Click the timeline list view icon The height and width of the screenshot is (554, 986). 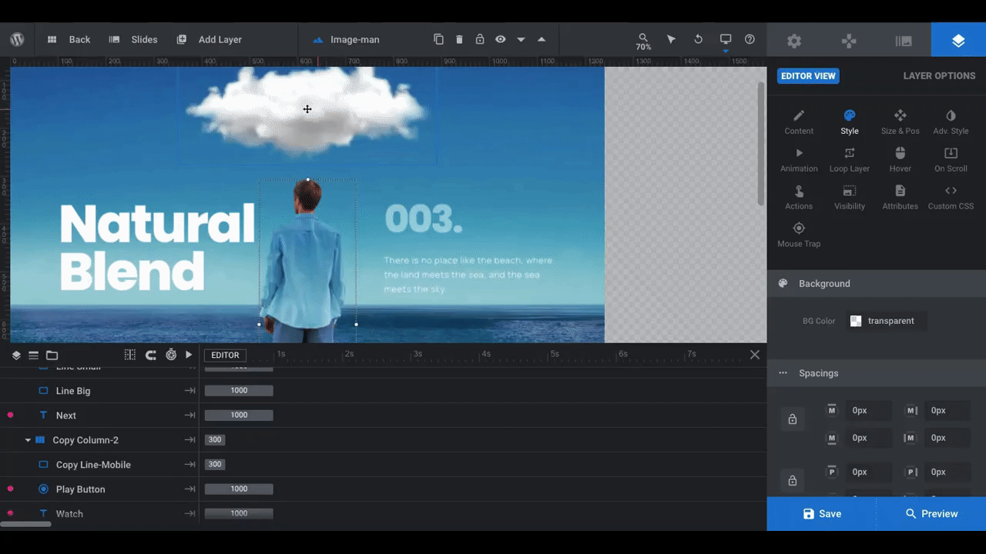click(x=33, y=355)
